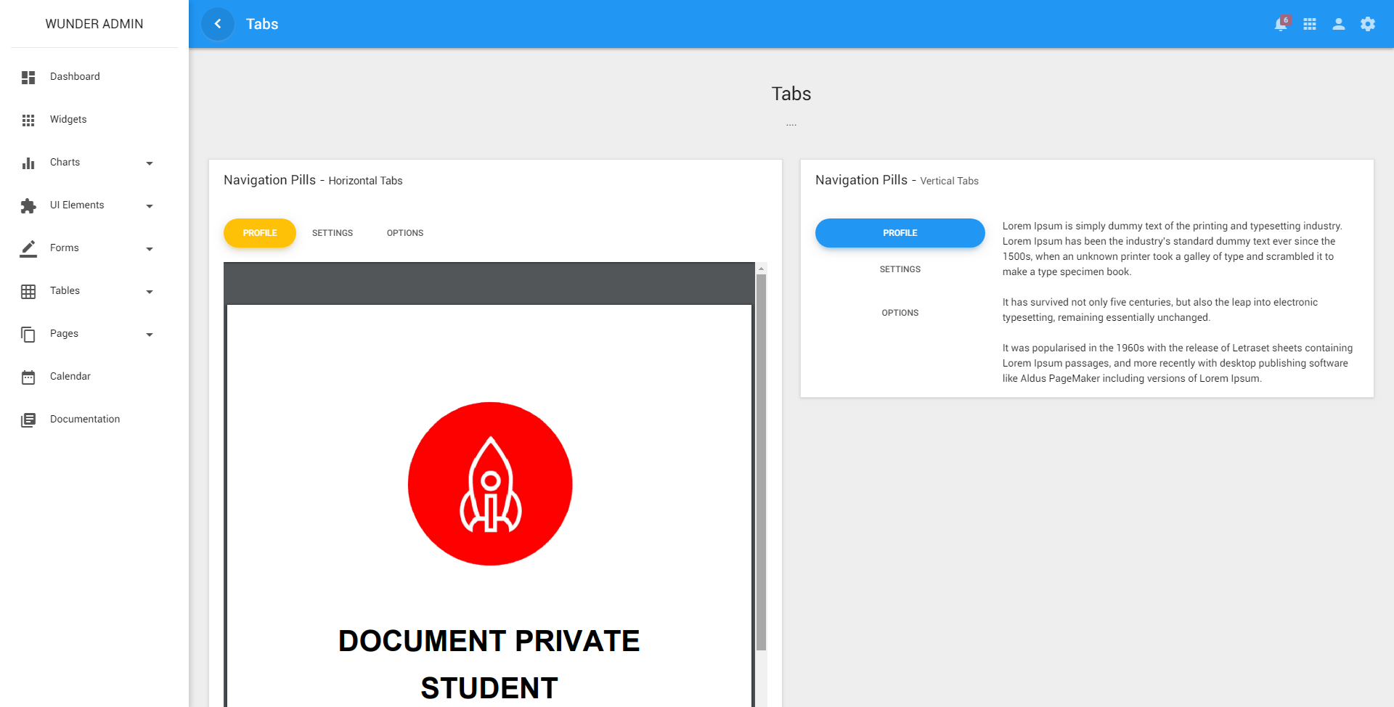Expand the Tables menu arrow
Screen dimensions: 1394x707
pos(150,292)
